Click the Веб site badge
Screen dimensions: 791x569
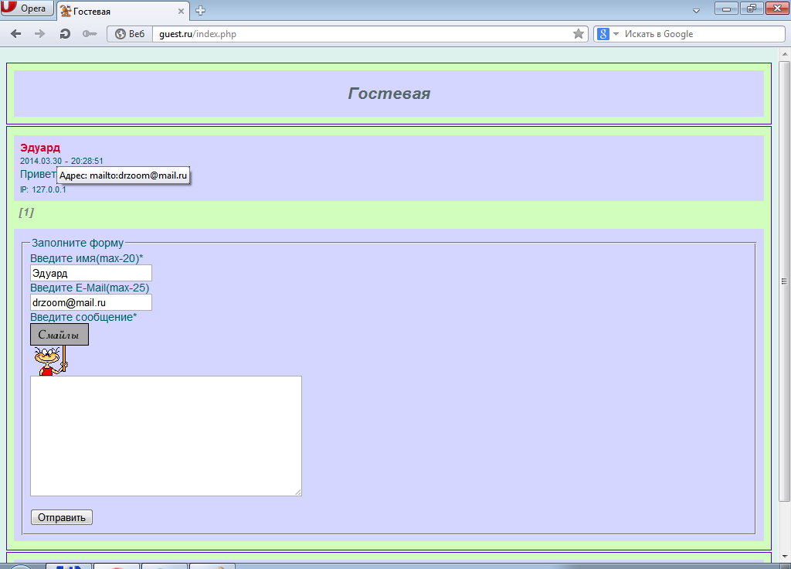(130, 34)
